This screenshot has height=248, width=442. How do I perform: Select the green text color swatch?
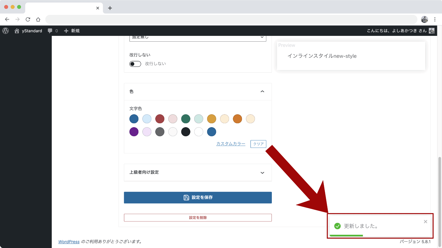pos(186,119)
